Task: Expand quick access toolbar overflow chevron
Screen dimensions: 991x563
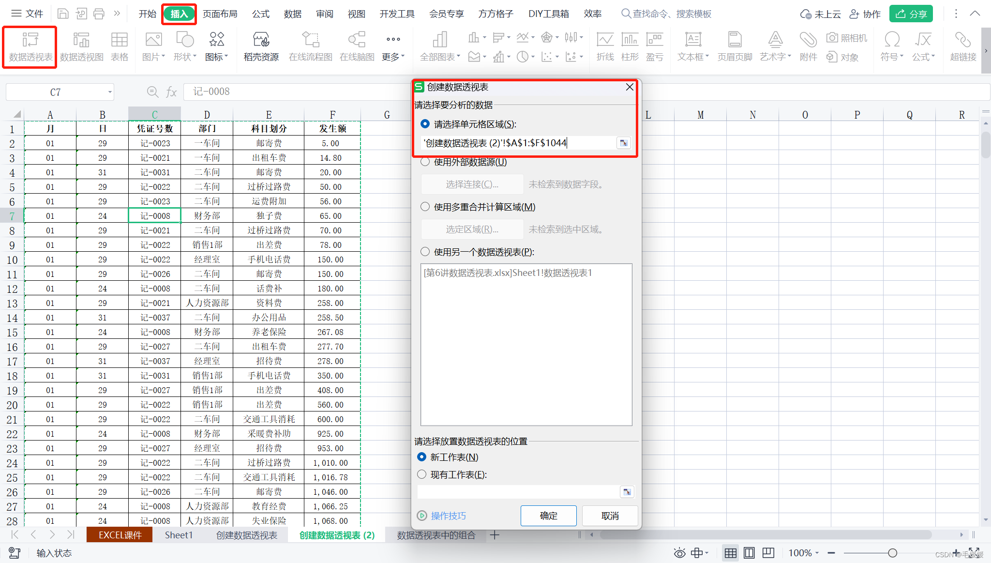Action: tap(117, 14)
